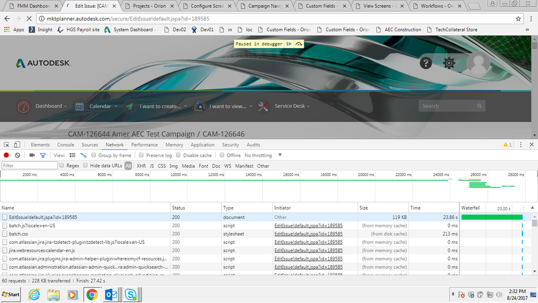Click the warnings count icon in DevTools

pyautogui.click(x=507, y=144)
